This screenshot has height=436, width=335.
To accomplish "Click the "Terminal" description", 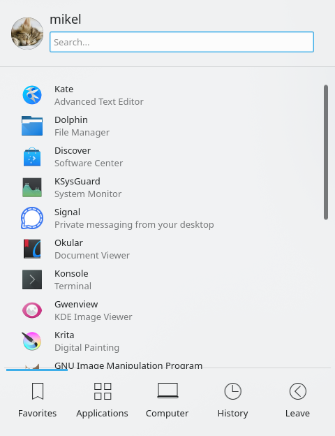I will pyautogui.click(x=73, y=286).
